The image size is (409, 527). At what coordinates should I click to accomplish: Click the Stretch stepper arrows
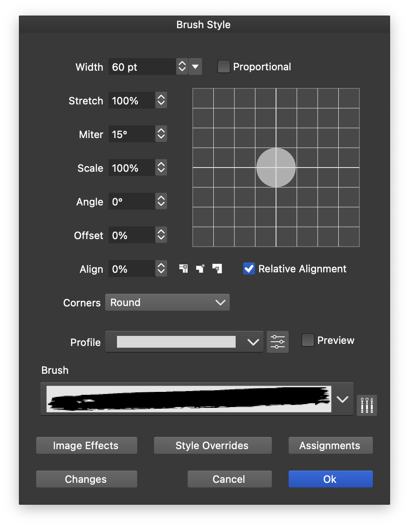coord(161,101)
